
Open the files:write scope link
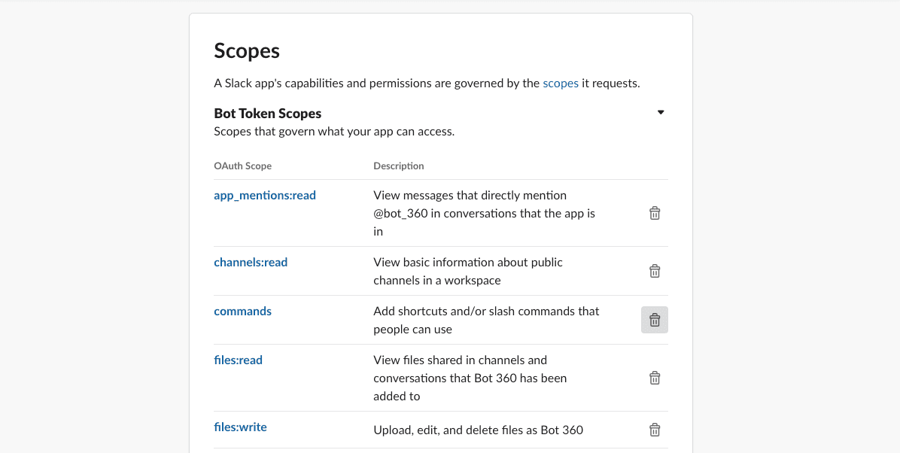(240, 427)
